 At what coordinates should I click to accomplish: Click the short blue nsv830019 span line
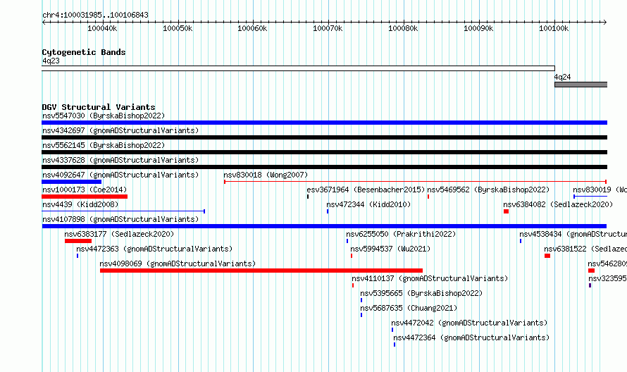[590, 197]
